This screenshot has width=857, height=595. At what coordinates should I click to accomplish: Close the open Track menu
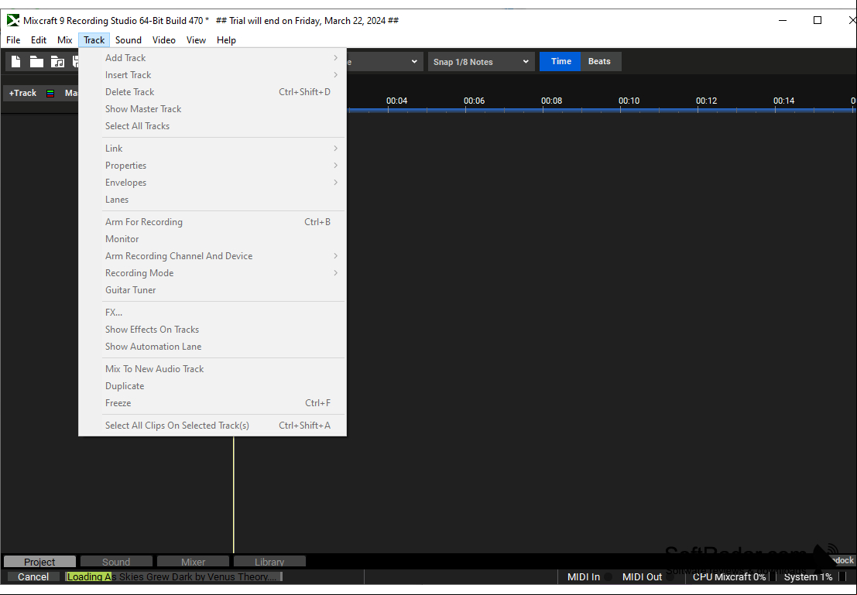94,40
